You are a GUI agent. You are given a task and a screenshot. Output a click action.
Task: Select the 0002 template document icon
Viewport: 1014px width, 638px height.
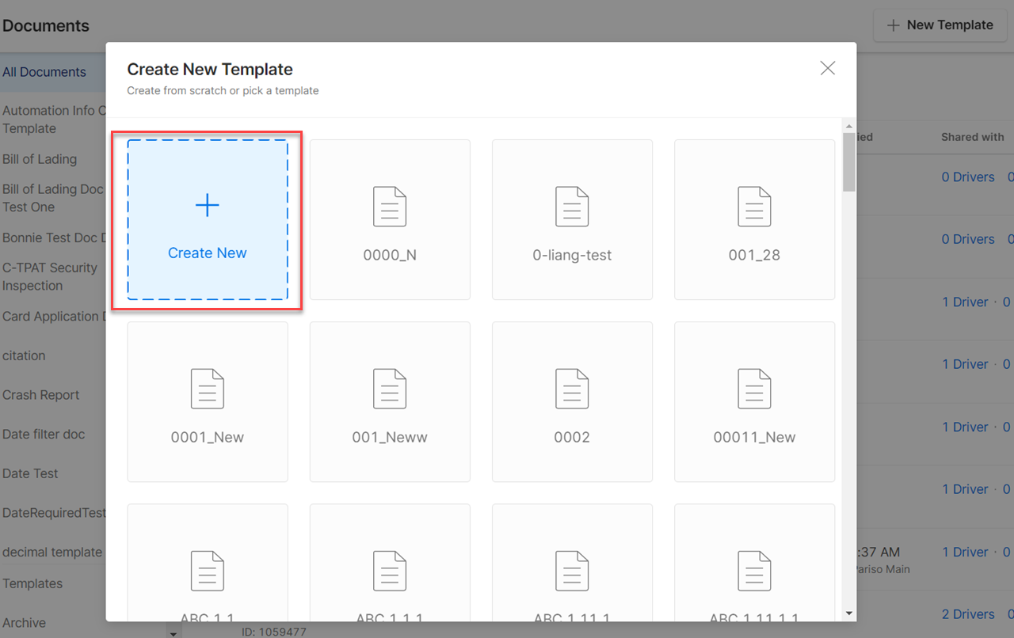[572, 389]
